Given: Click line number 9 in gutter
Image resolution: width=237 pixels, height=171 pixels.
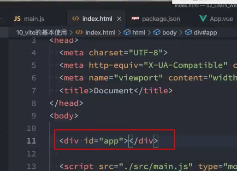Looking at the screenshot, I should (x=34, y=116).
